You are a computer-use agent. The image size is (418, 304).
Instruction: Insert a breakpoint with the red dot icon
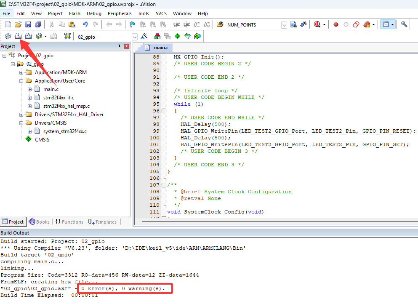click(x=336, y=24)
